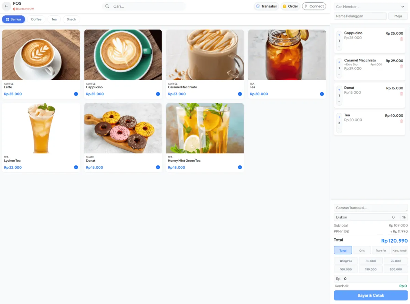Toggle the discount percent unit
The height and width of the screenshot is (304, 410).
(404, 217)
